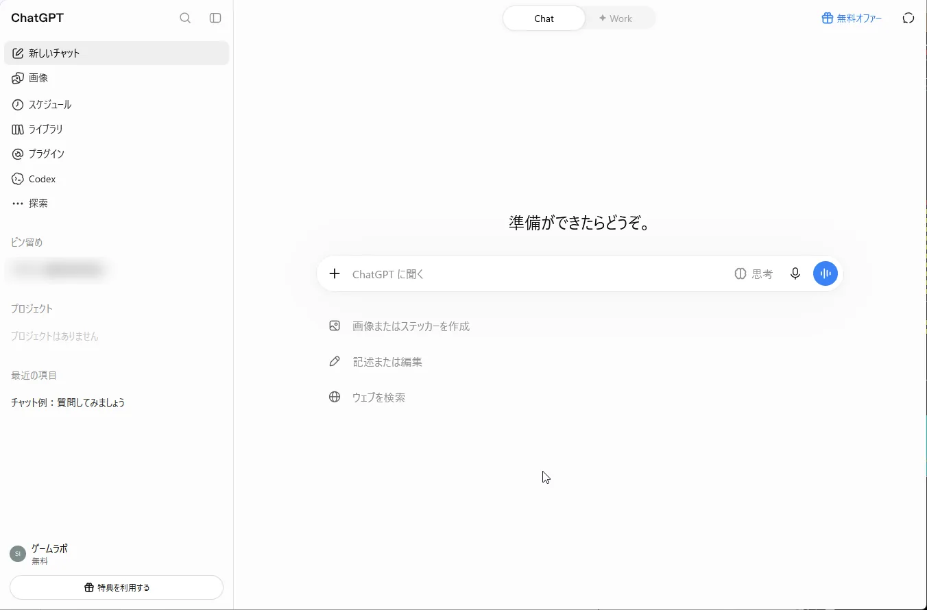927x610 pixels.
Task: Select スケジュール in the sidebar
Action: (117, 105)
